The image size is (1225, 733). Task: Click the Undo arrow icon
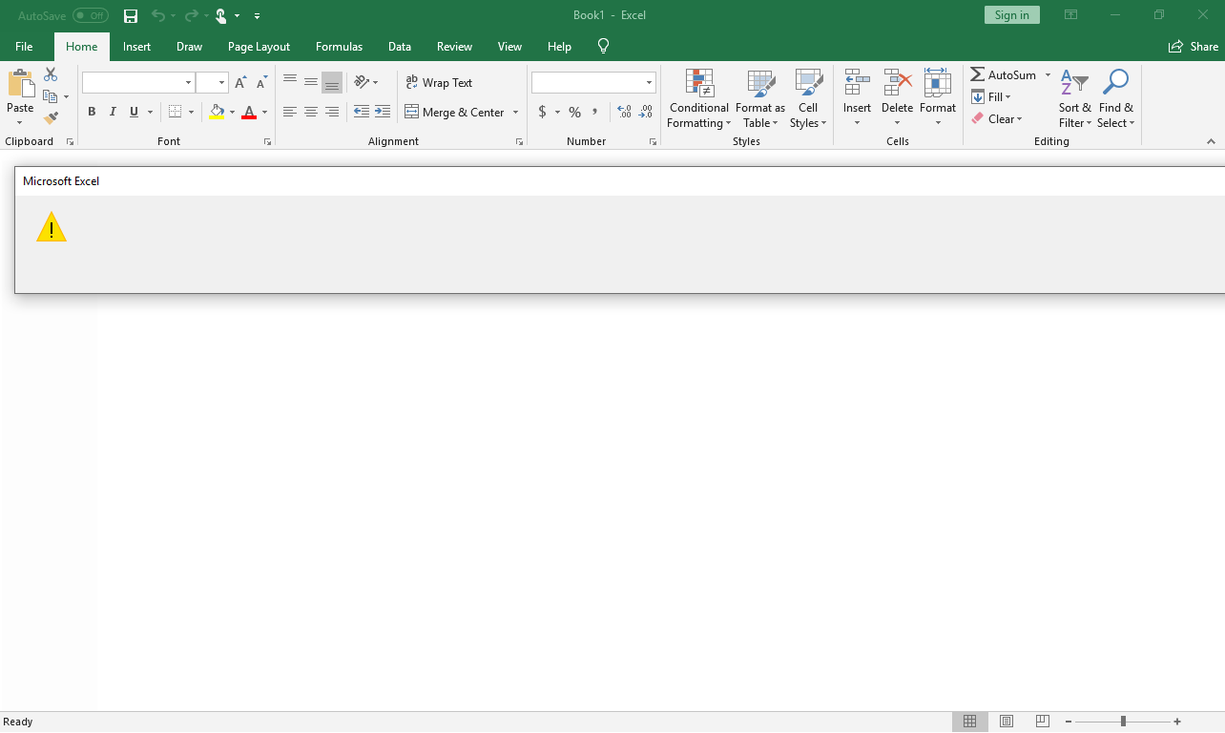(157, 15)
